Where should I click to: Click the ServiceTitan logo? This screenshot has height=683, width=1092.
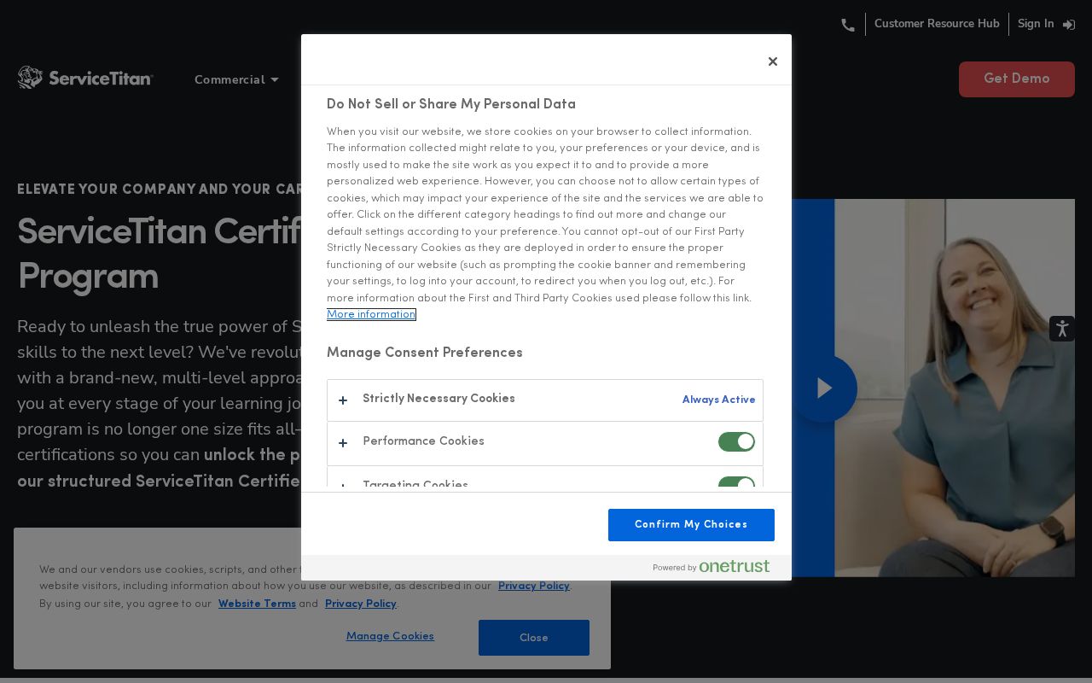tap(85, 79)
